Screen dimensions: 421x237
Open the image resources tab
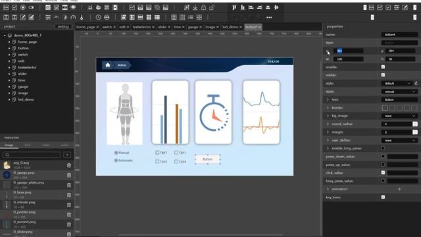click(9, 145)
